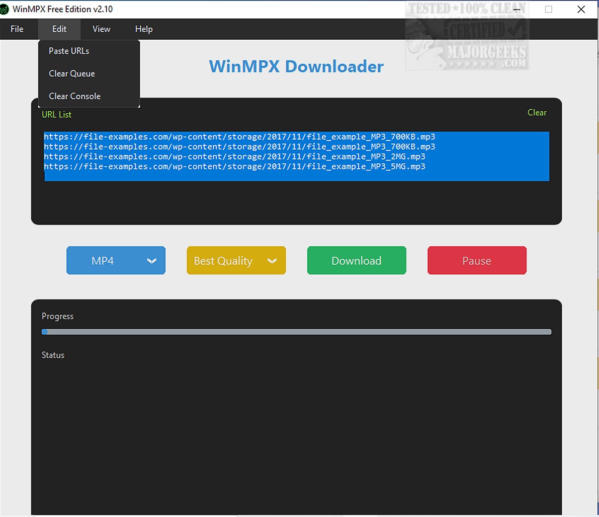Choose Paste URLs from Edit menu
This screenshot has width=599, height=517.
89,51
